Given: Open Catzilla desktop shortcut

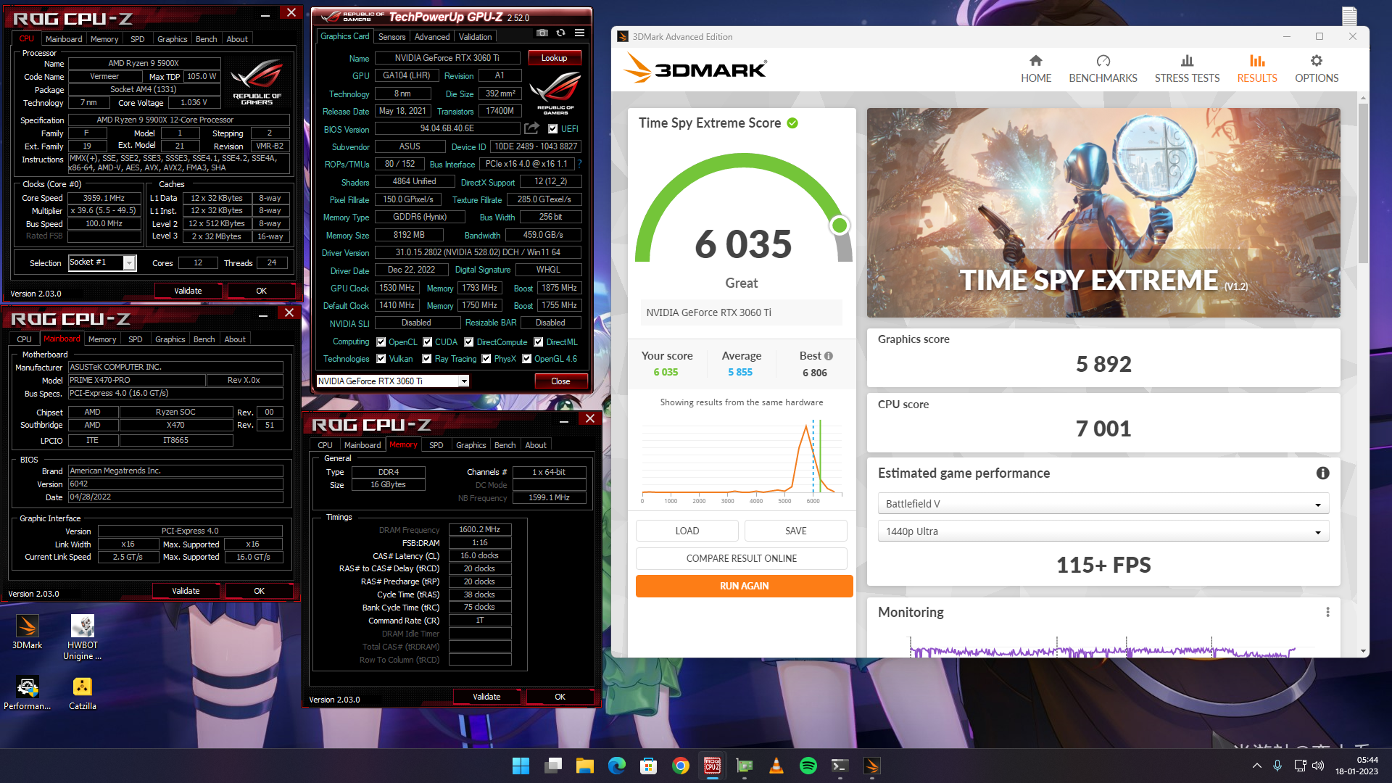Looking at the screenshot, I should (82, 693).
